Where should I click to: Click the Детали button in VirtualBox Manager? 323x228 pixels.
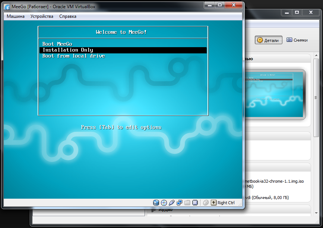(x=268, y=40)
